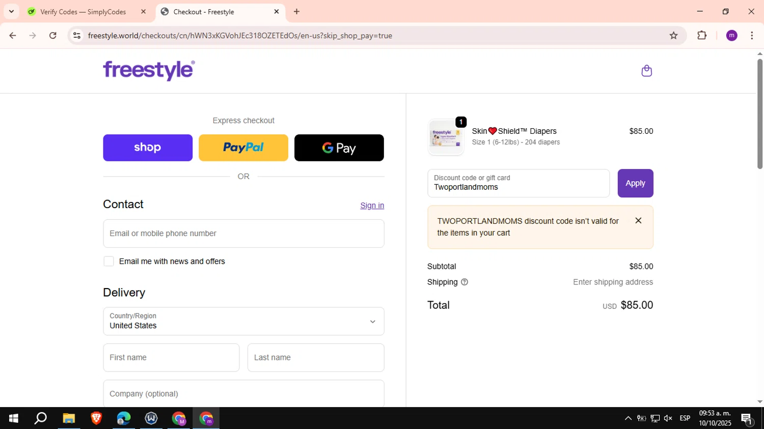764x429 pixels.
Task: View site information icon in address bar
Action: coord(77,36)
